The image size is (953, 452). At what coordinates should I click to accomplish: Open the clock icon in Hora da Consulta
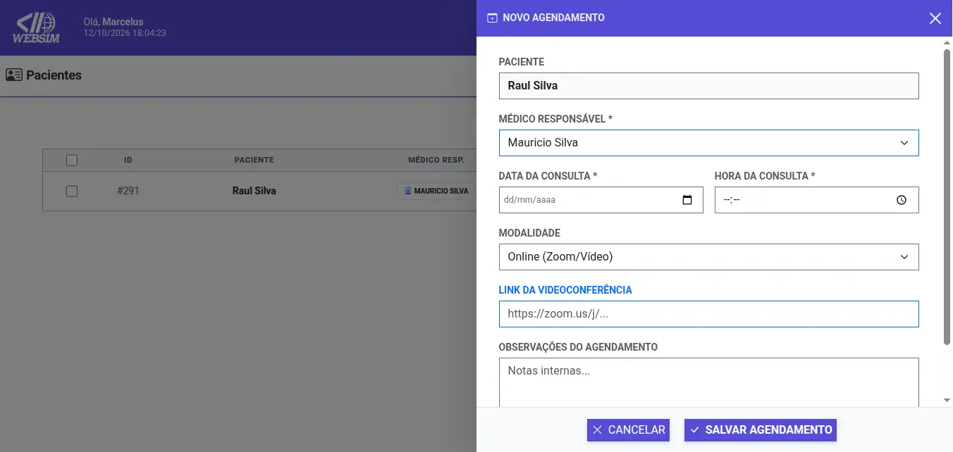(x=902, y=200)
